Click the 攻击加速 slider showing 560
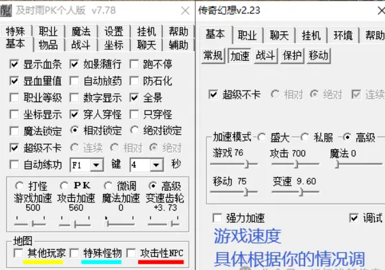The width and height of the screenshot is (385, 270). [75, 223]
